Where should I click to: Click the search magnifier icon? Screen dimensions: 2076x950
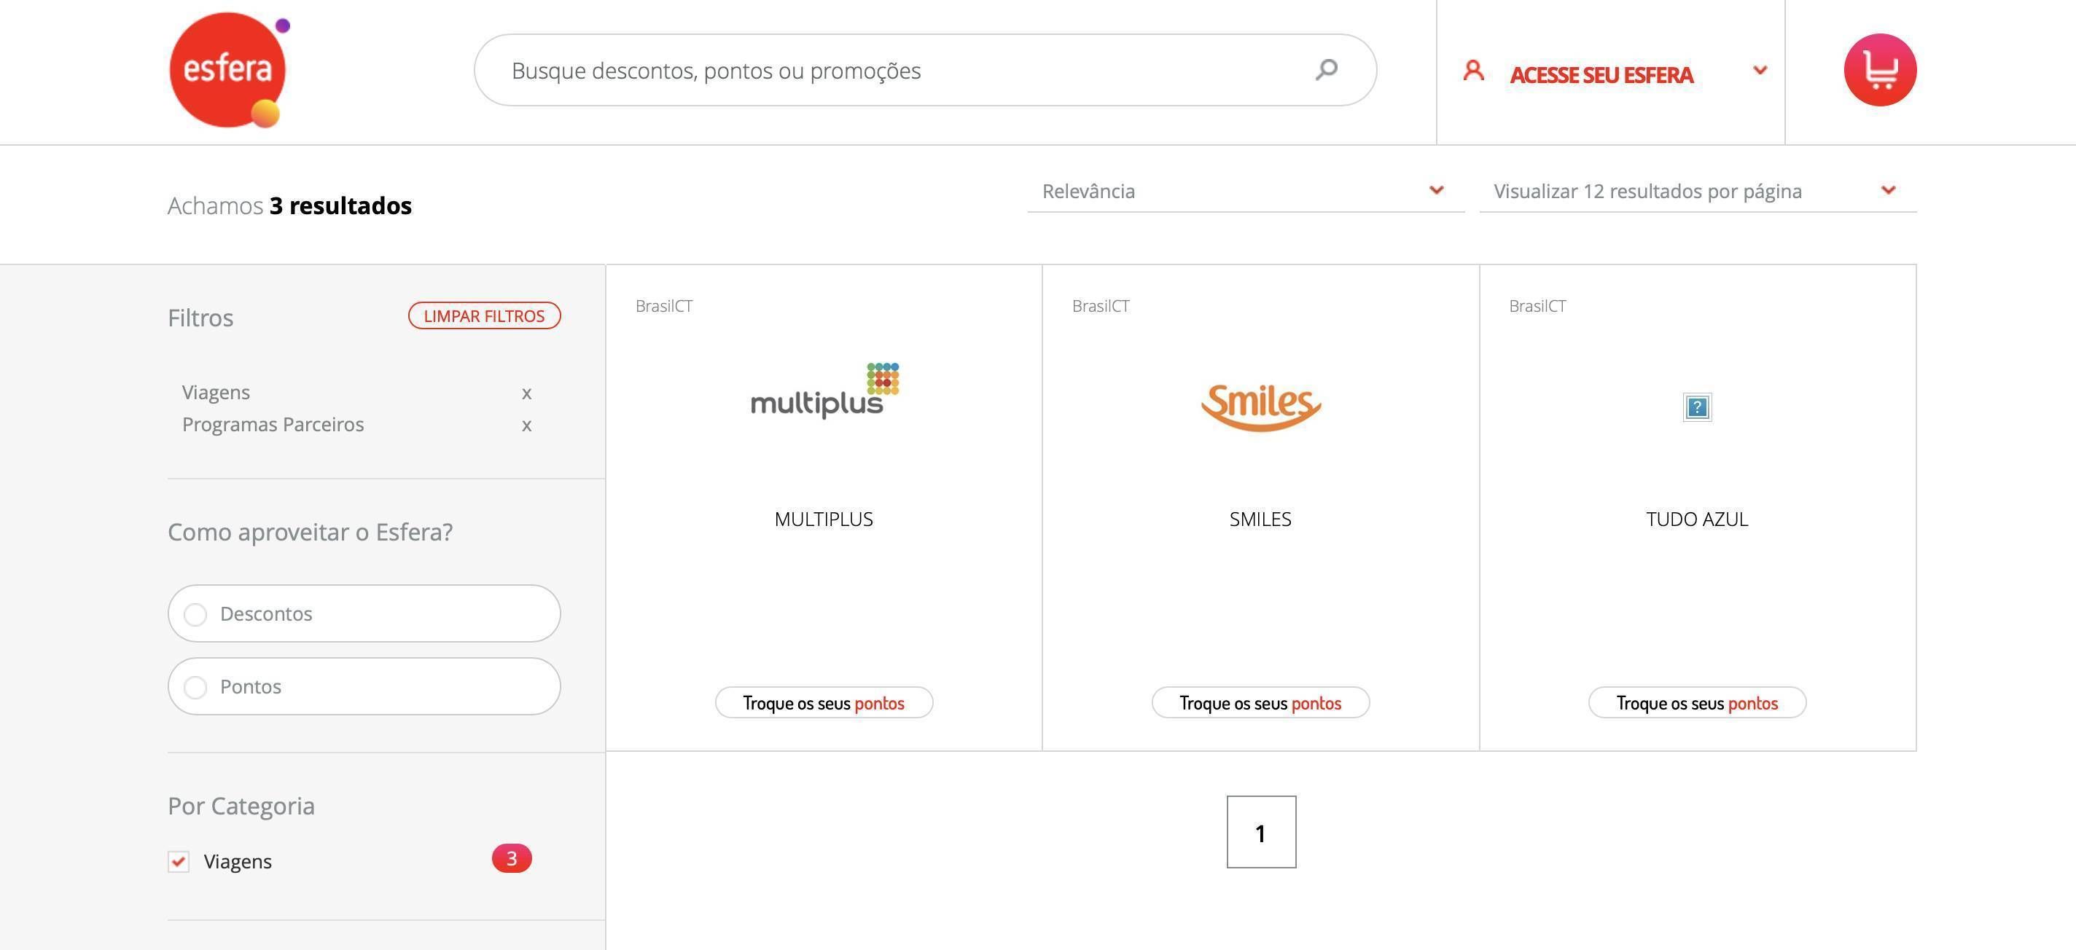pos(1327,69)
